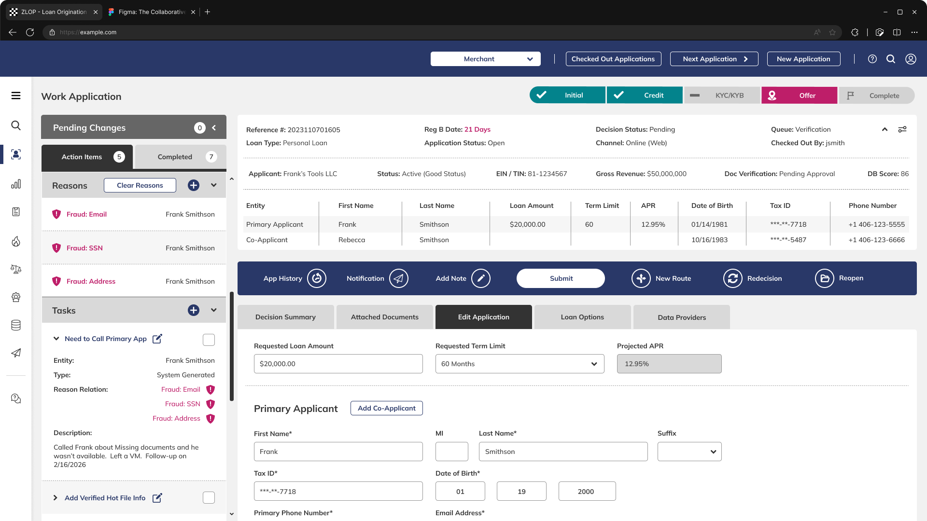Image resolution: width=927 pixels, height=521 pixels.
Task: Open the hamburger menu in sidebar
Action: [16, 96]
